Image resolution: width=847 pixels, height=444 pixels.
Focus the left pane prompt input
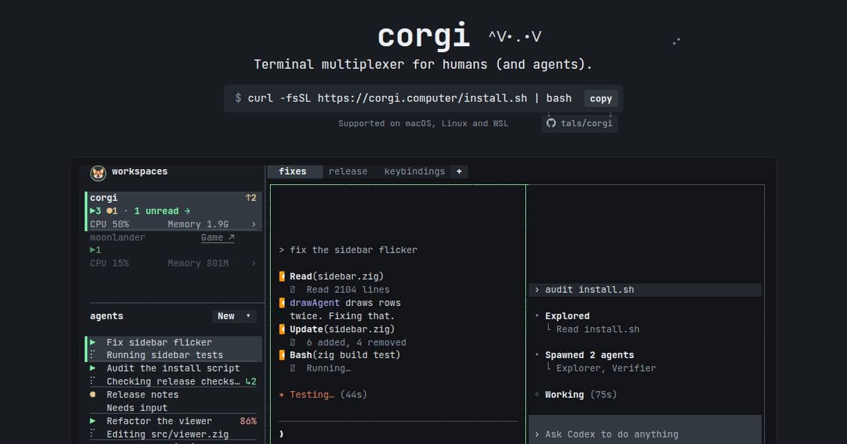[x=398, y=433]
